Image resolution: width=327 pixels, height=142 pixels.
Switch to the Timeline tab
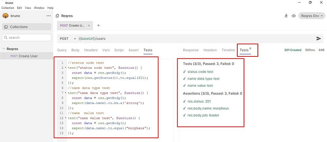coord(228,50)
